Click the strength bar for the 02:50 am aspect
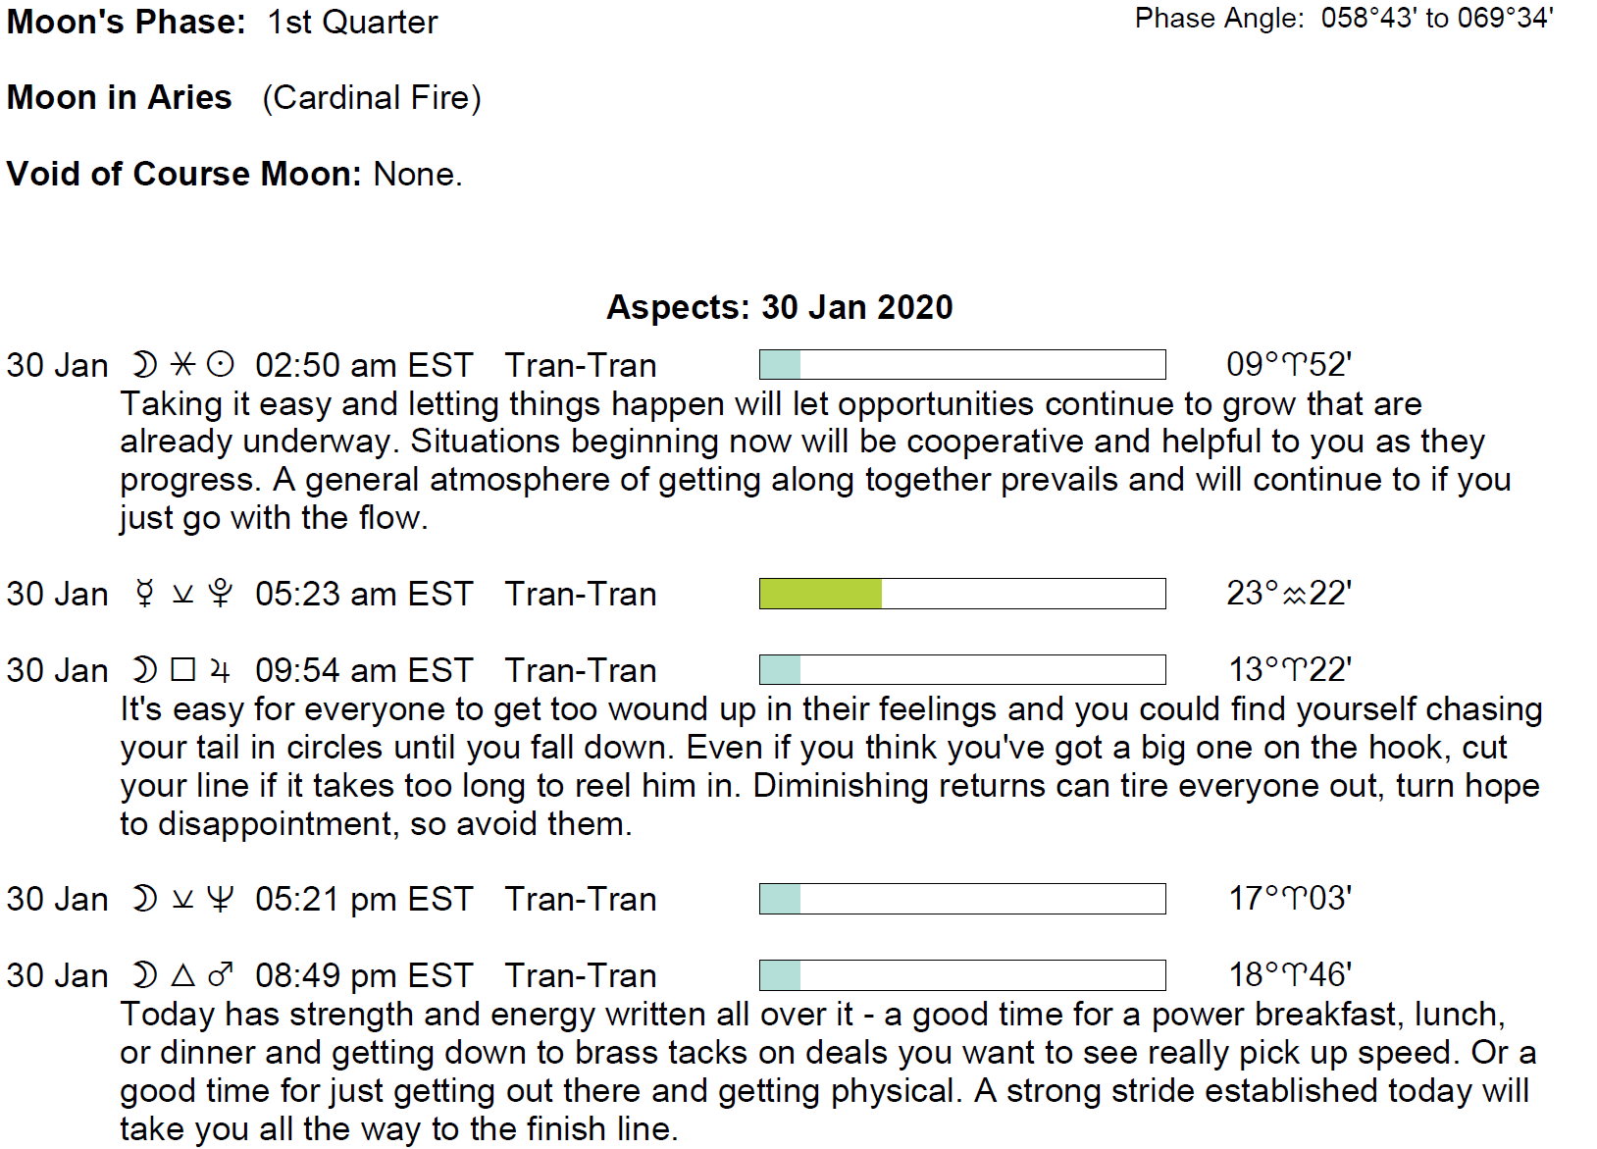The image size is (1597, 1149). click(961, 365)
